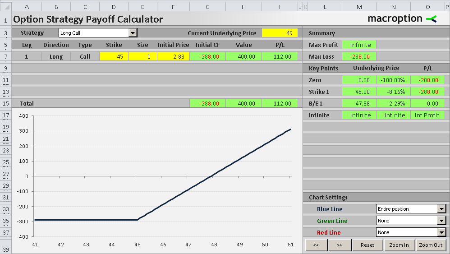The image size is (450, 254).
Task: Select column header M
Action: pyautogui.click(x=359, y=7)
